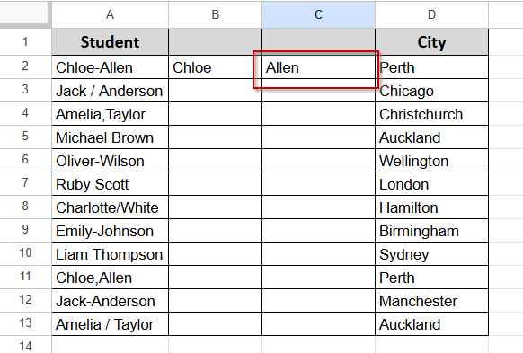Select the Christchurch cell
Viewport: 523px width, 353px height.
coord(431,114)
